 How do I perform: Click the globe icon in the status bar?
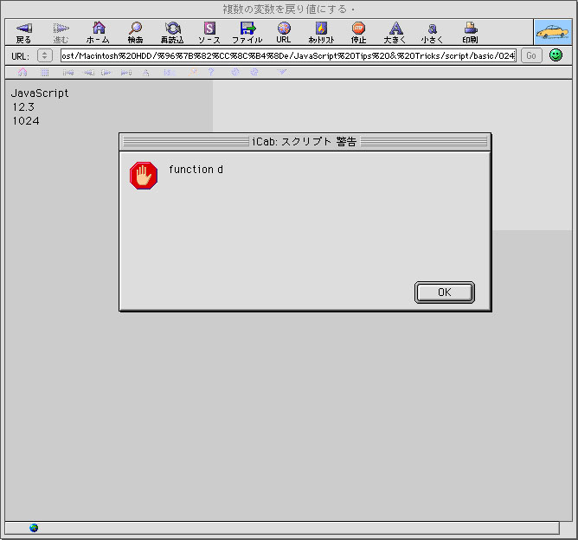(34, 528)
